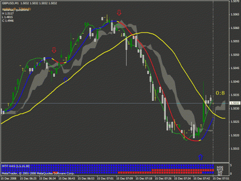Viewport: 241px width, 181px height.
Task: Select the hollow blue buy arrow near yellow line
Action: pos(66,80)
